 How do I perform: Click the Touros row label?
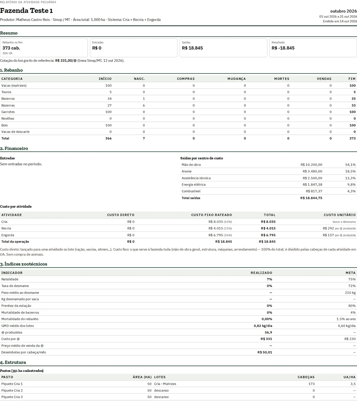6,92
